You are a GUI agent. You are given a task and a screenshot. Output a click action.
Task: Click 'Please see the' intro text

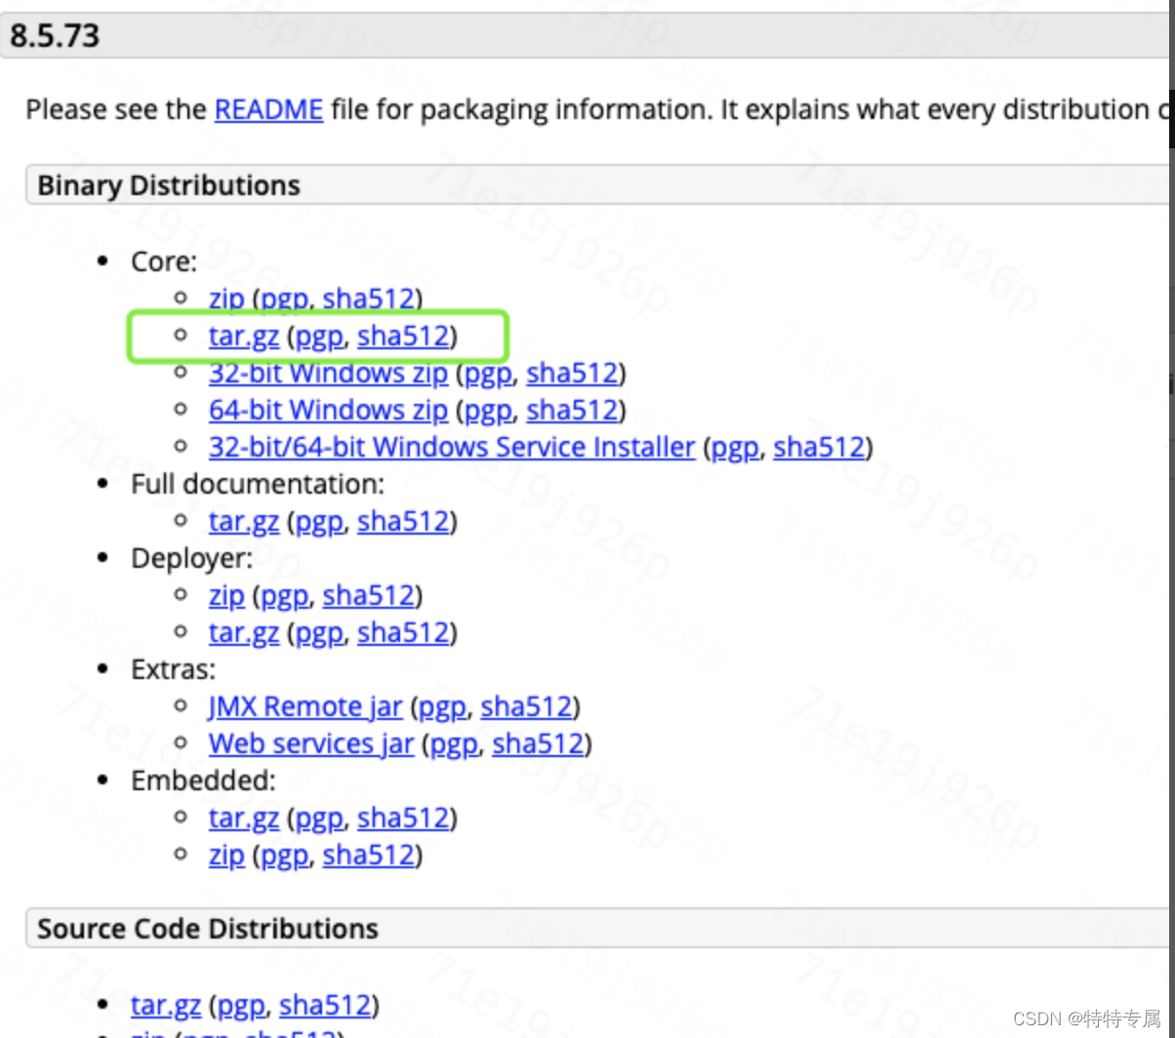pos(116,109)
